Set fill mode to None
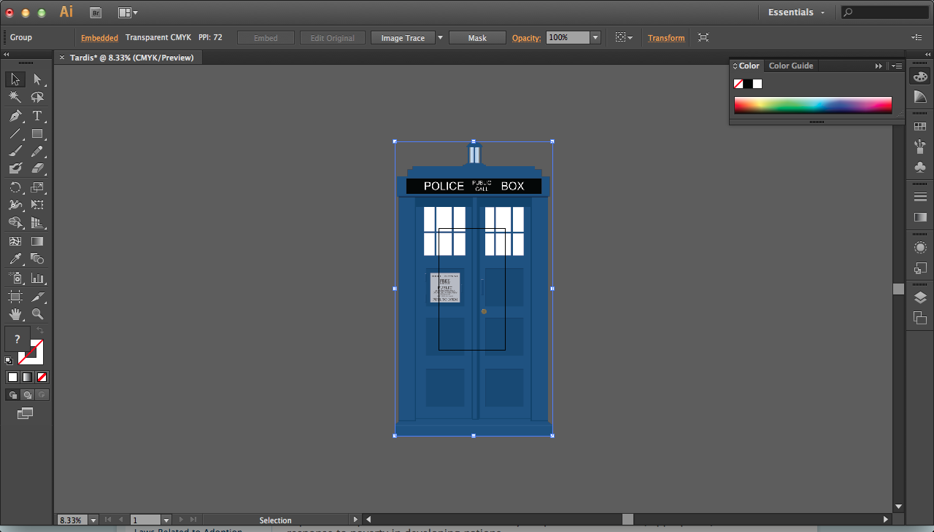Viewport: 934px width, 532px height. pyautogui.click(x=42, y=377)
